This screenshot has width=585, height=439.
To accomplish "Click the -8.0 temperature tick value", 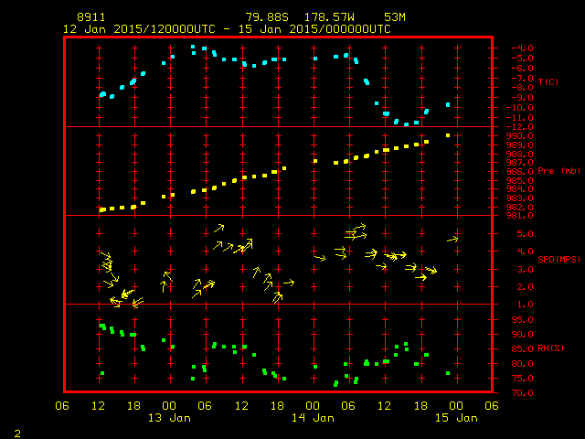I will 522,88.
